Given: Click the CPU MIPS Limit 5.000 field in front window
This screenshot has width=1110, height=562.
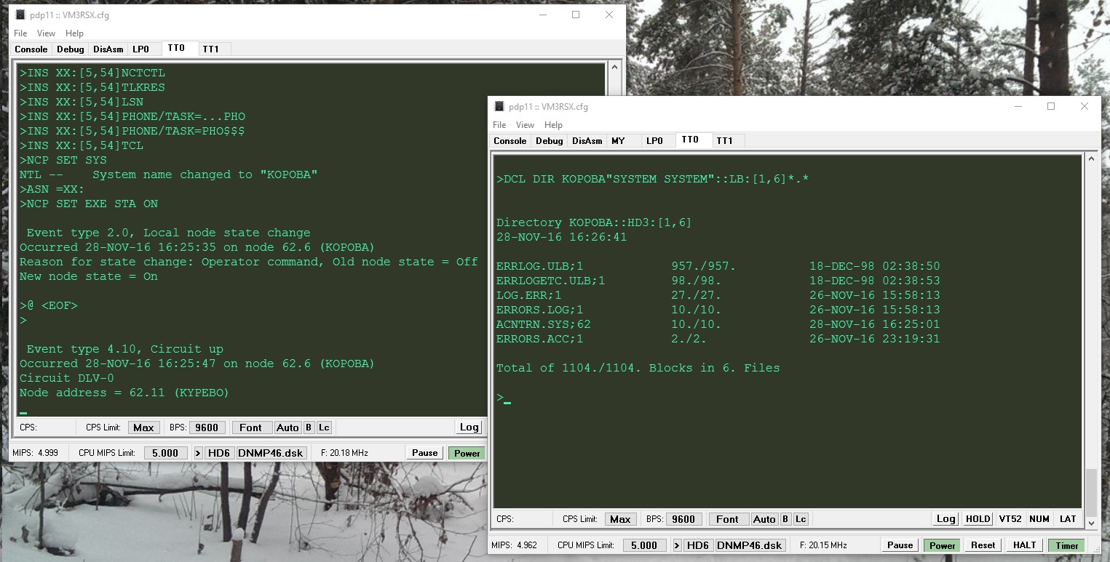Looking at the screenshot, I should pyautogui.click(x=644, y=545).
